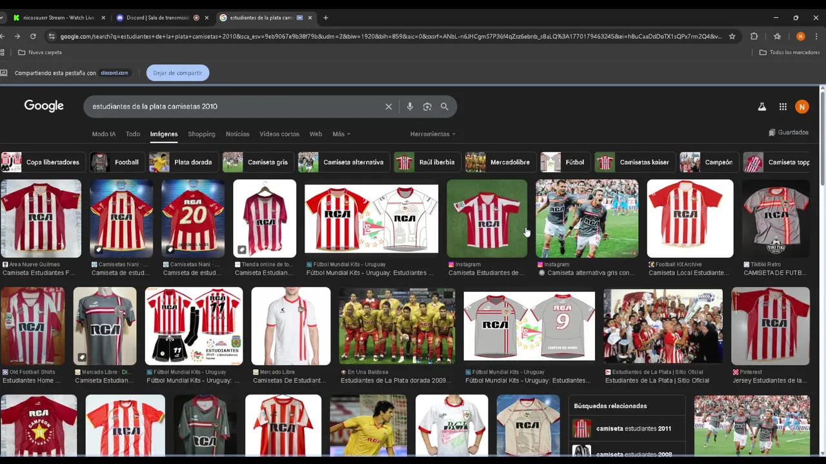Switch to the Discord tab
This screenshot has height=464, width=826.
(163, 17)
